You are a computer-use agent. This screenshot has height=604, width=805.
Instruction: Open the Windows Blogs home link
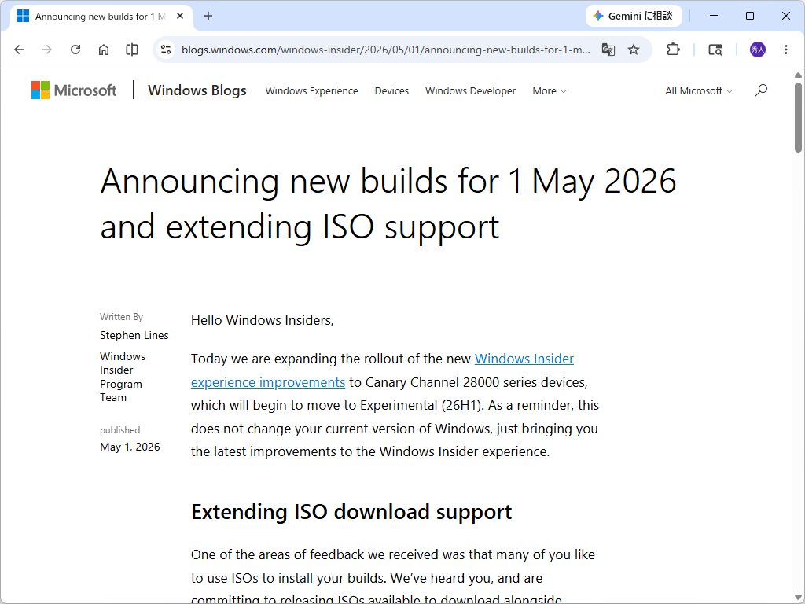click(x=197, y=90)
